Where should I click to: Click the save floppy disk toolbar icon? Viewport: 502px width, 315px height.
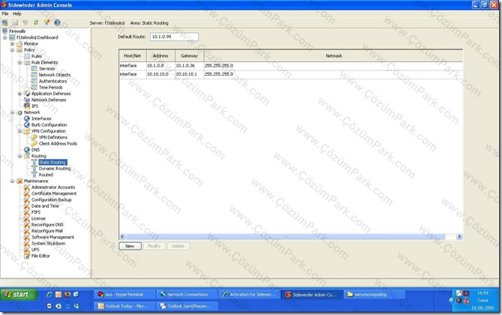pyautogui.click(x=15, y=22)
